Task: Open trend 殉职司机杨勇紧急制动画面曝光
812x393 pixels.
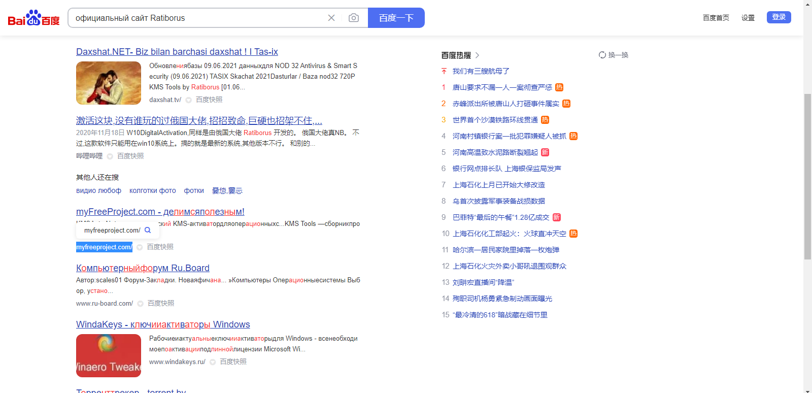Action: coord(502,299)
